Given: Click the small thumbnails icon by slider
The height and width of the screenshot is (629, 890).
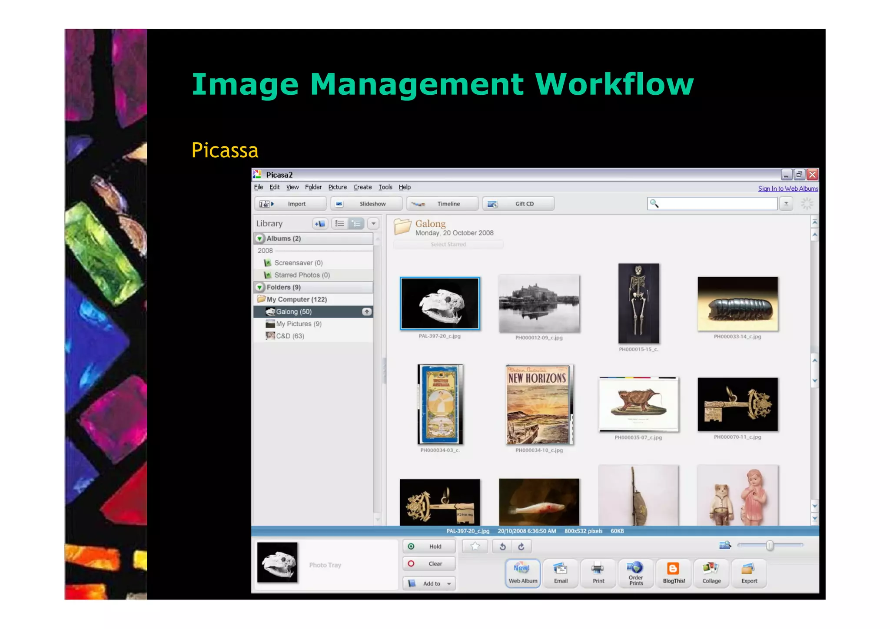Looking at the screenshot, I should point(725,545).
